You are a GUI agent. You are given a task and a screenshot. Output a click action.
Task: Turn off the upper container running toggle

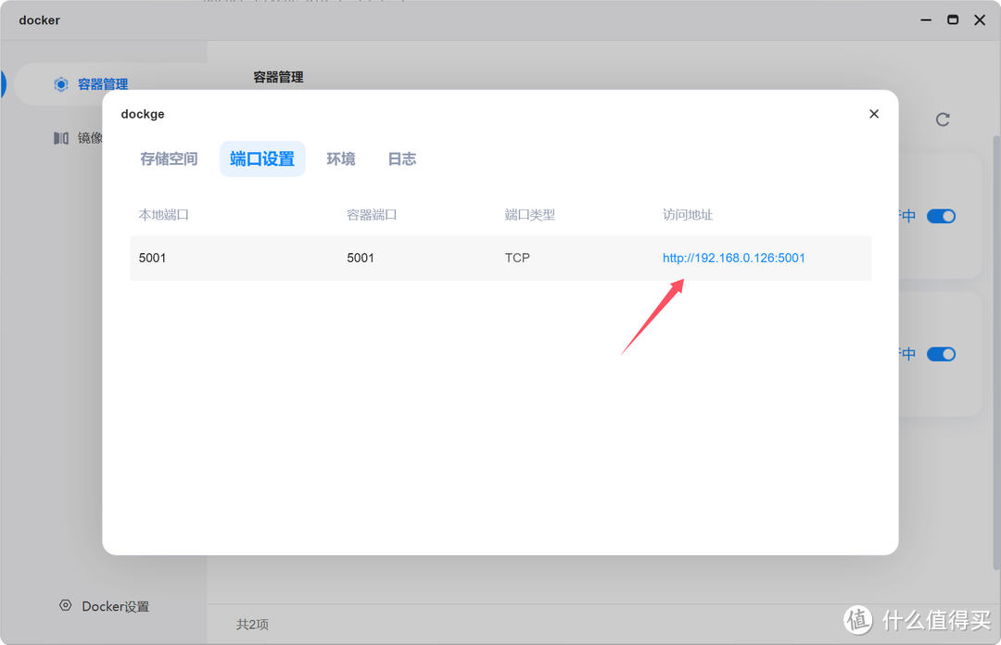pos(941,215)
